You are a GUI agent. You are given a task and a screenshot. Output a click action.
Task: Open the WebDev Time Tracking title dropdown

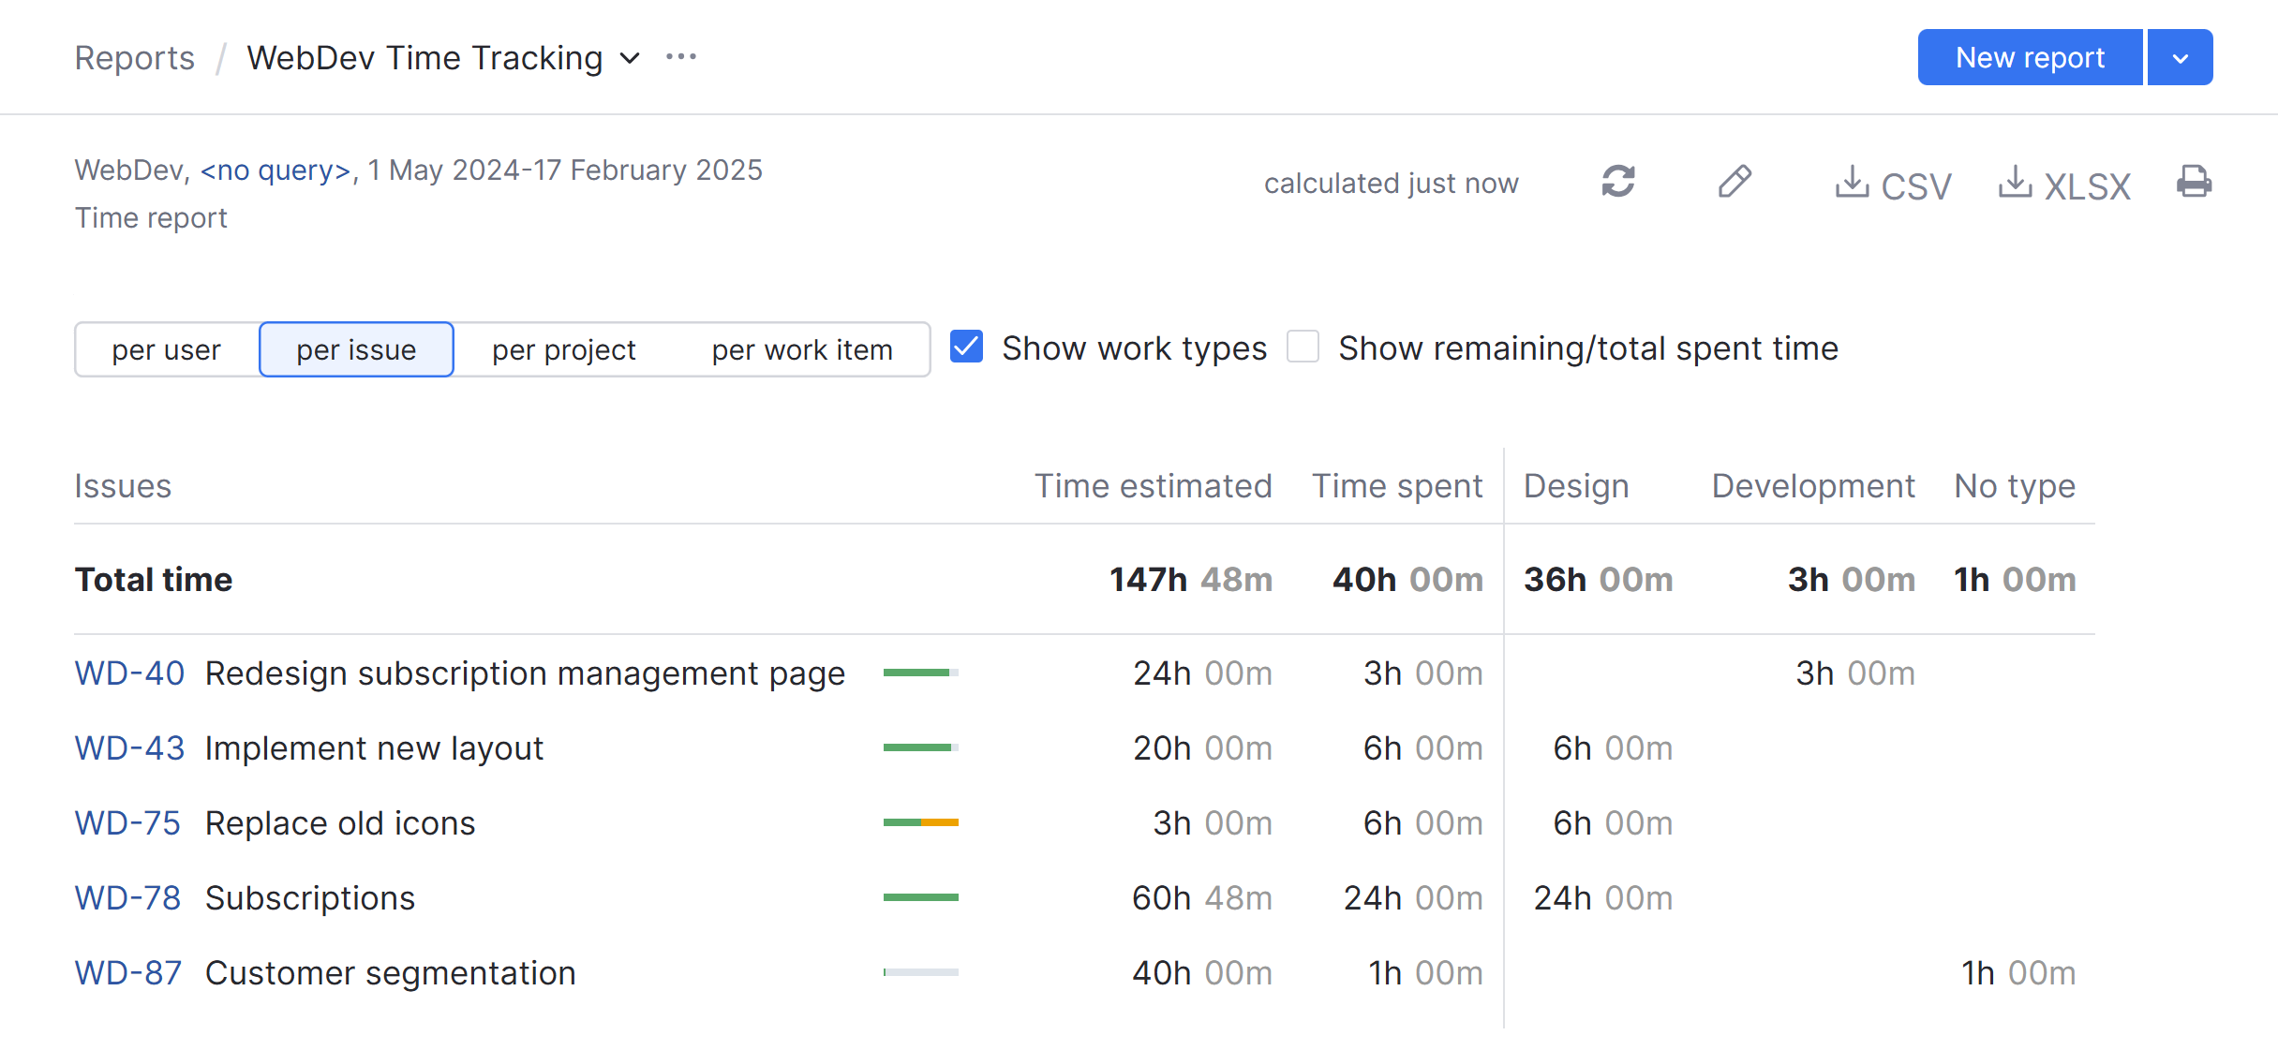tap(629, 58)
